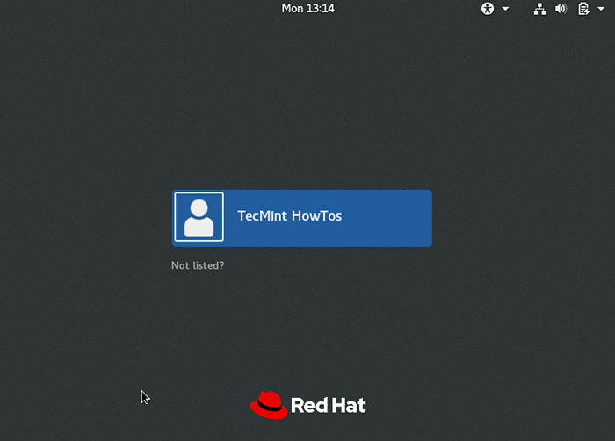Open the clock menu showing Mon 13:14
Screen dimensions: 615x441
307,9
